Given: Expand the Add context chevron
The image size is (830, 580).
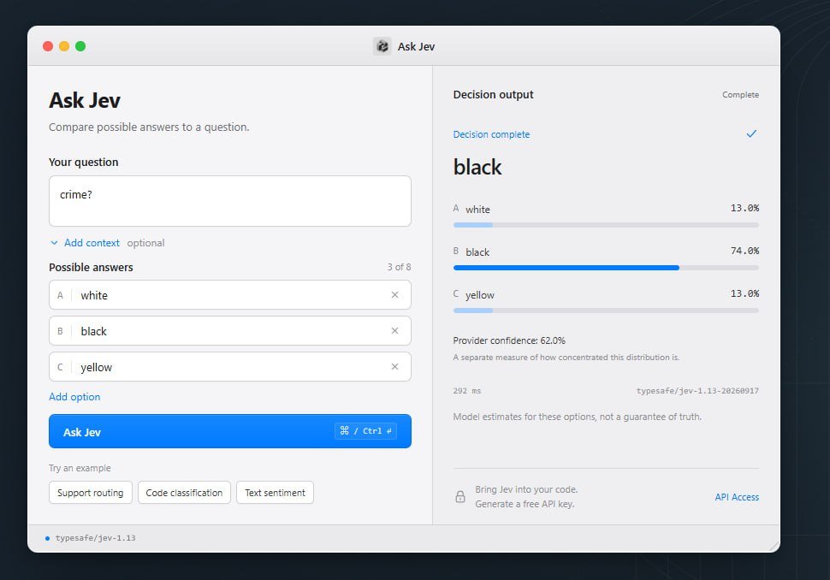Looking at the screenshot, I should 54,243.
